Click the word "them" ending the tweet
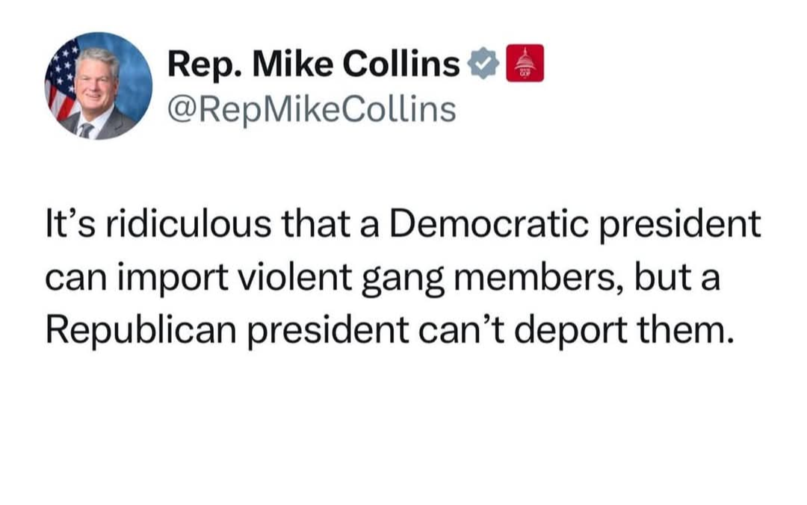The width and height of the screenshot is (807, 505). (x=687, y=329)
